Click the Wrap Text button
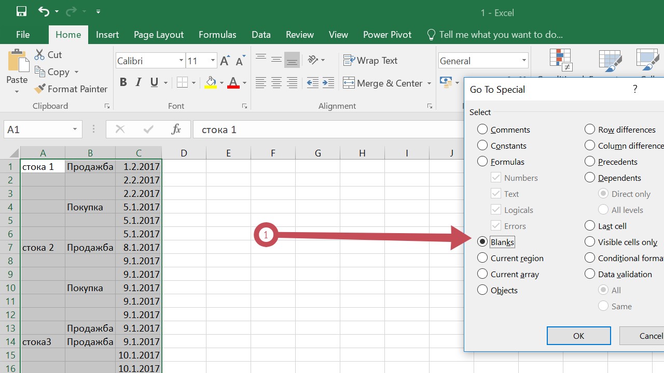Image resolution: width=664 pixels, height=373 pixels. [370, 61]
